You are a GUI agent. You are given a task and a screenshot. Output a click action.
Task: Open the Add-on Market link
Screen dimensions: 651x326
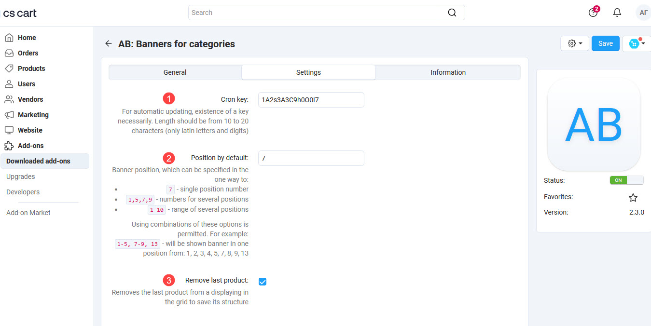click(x=29, y=212)
